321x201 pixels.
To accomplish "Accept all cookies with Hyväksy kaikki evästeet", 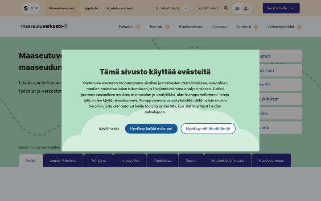I will (x=151, y=129).
